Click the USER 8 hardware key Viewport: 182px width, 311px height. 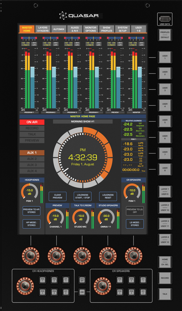click(x=165, y=169)
